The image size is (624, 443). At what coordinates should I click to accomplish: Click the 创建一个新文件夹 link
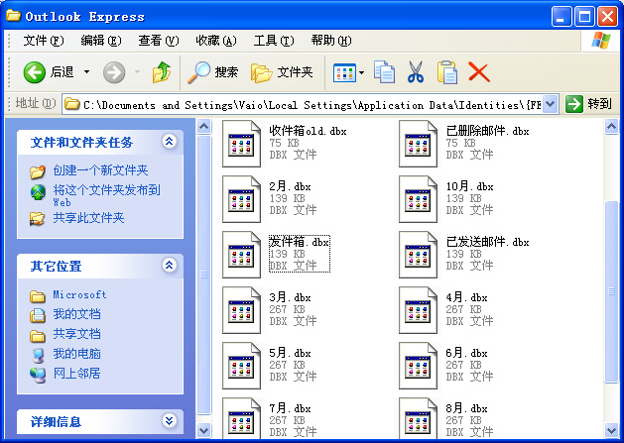99,170
